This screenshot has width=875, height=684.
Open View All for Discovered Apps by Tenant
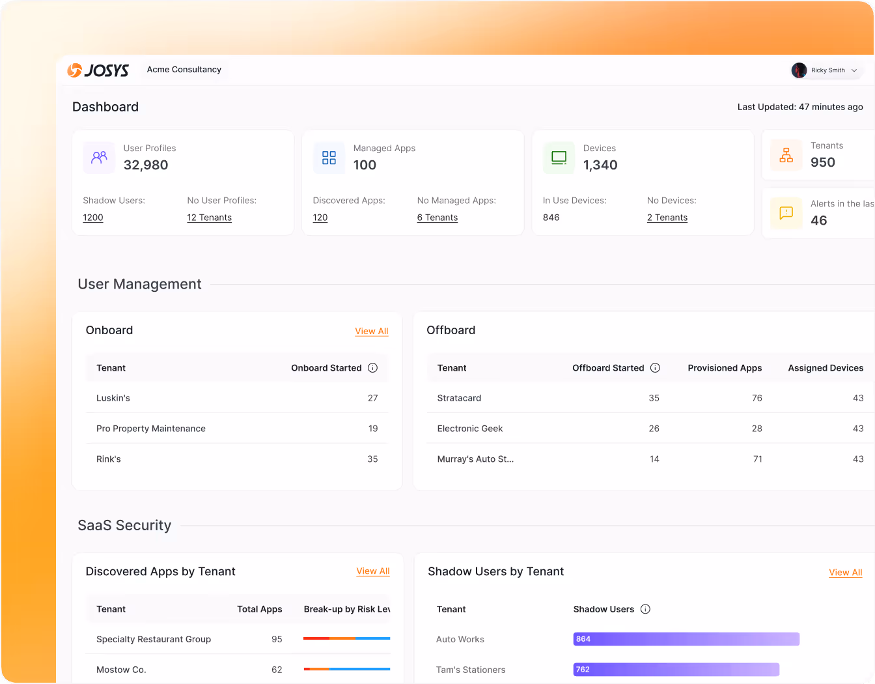coord(373,571)
